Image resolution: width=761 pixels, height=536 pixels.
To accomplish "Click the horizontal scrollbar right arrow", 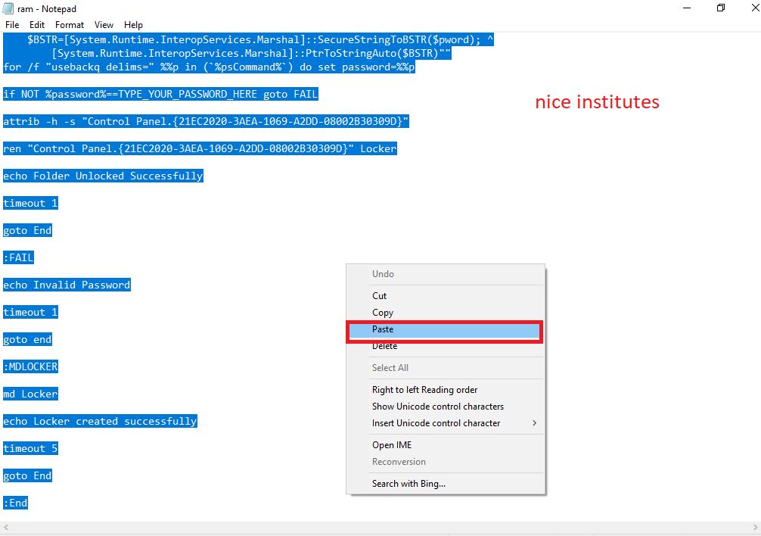I will [x=755, y=527].
